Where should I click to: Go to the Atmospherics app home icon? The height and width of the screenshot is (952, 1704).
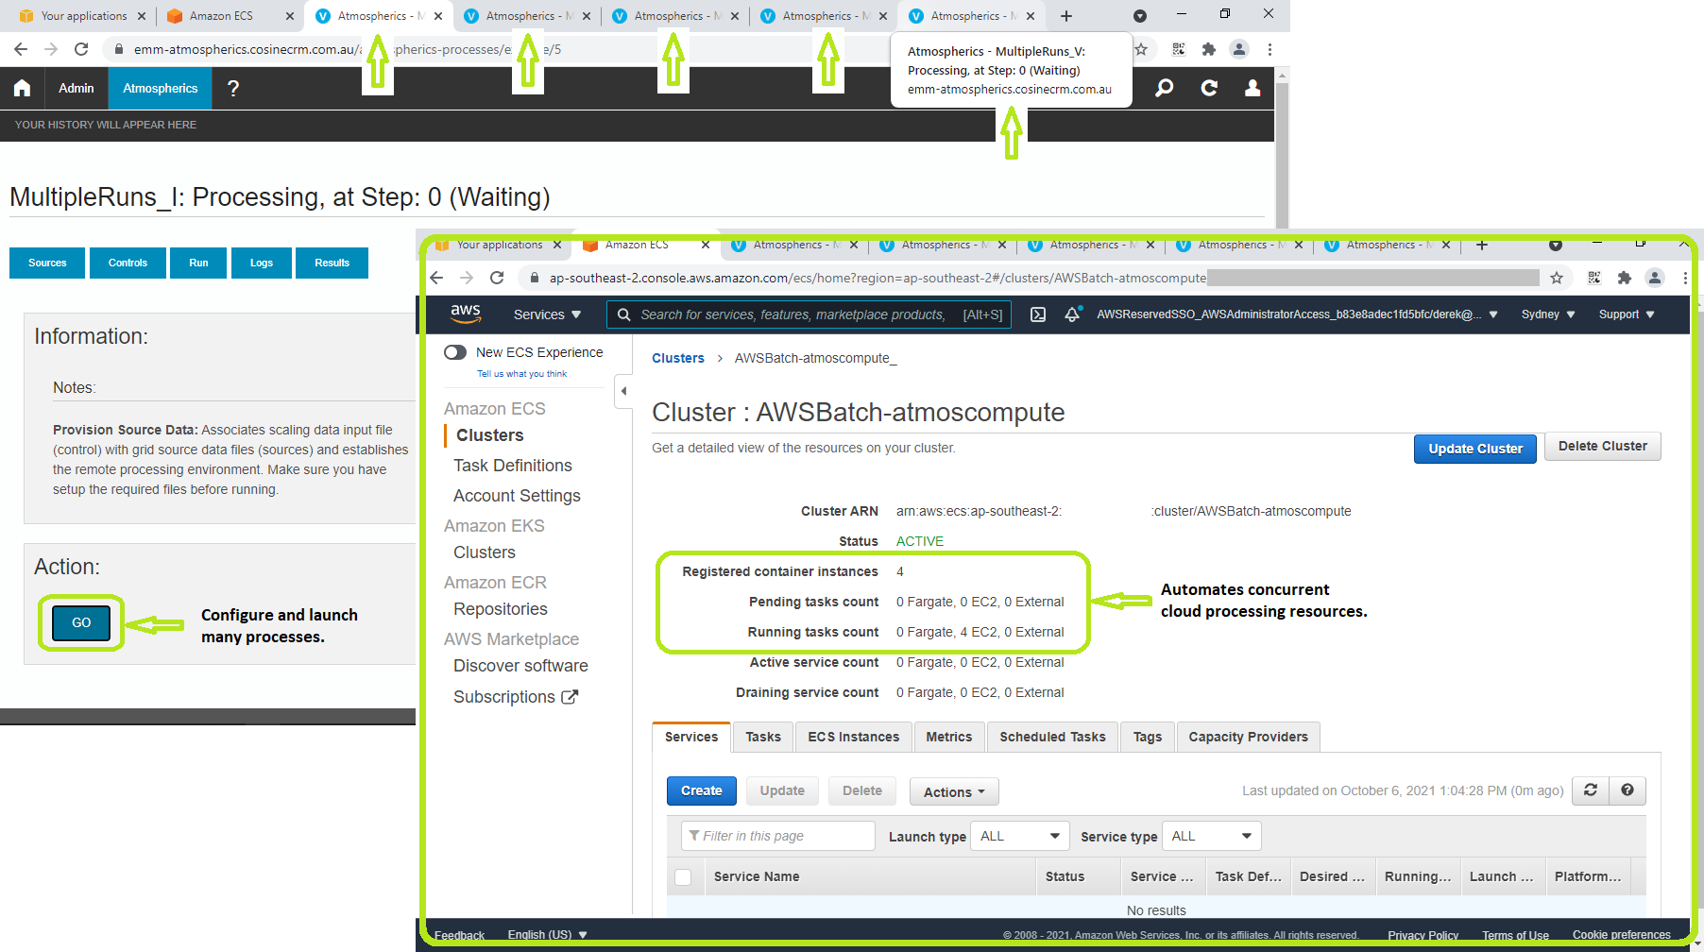(x=22, y=88)
